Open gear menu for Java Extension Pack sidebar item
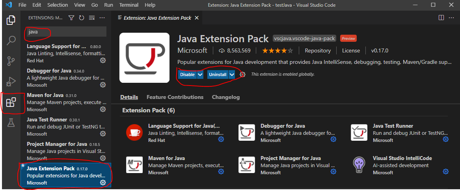Screen dimensions: 460x190 click(x=102, y=183)
